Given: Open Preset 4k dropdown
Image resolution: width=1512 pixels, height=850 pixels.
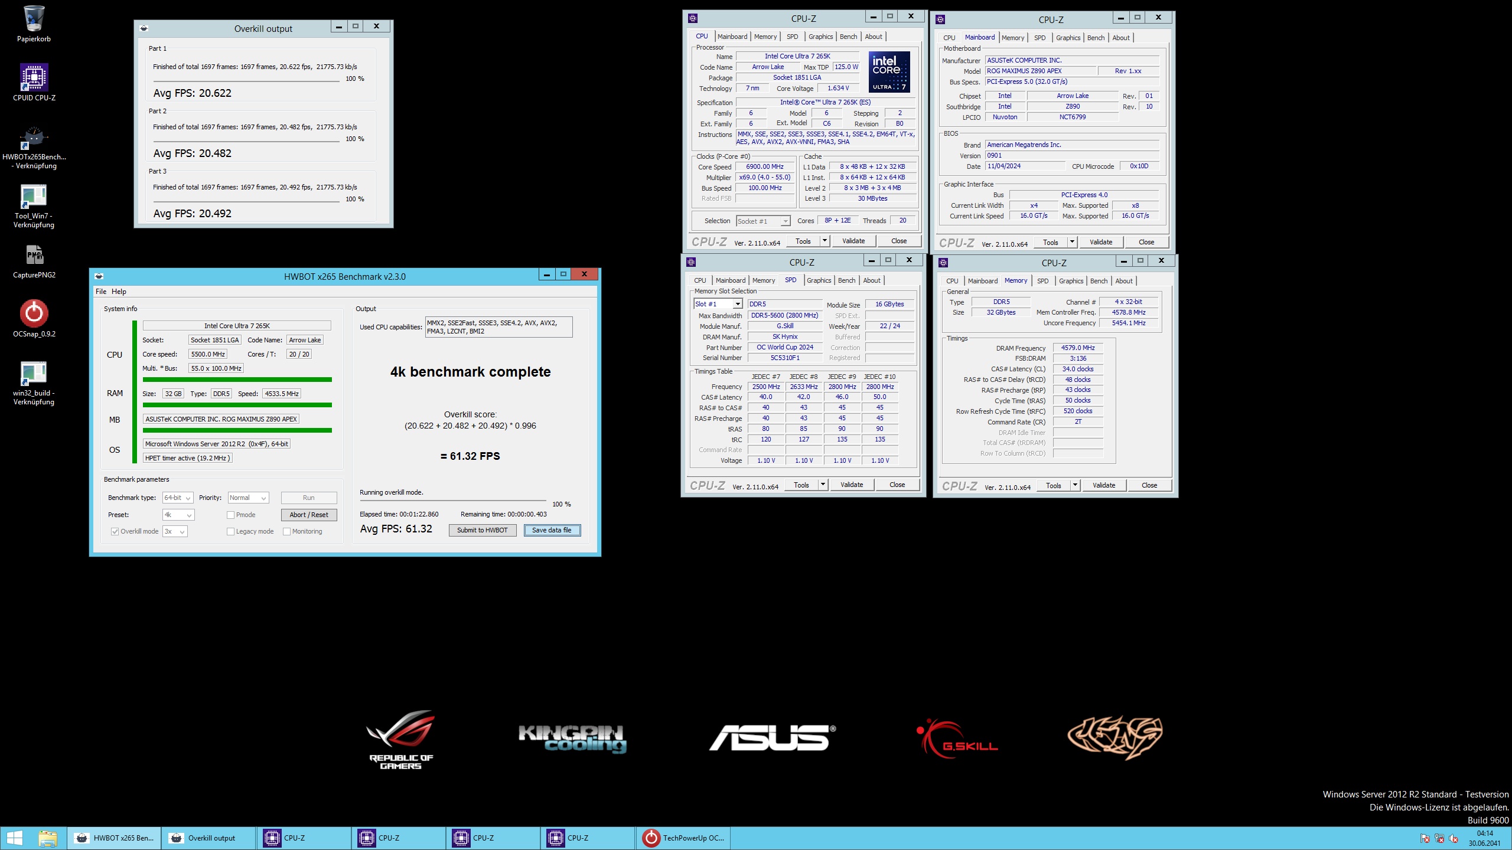Looking at the screenshot, I should 178,515.
